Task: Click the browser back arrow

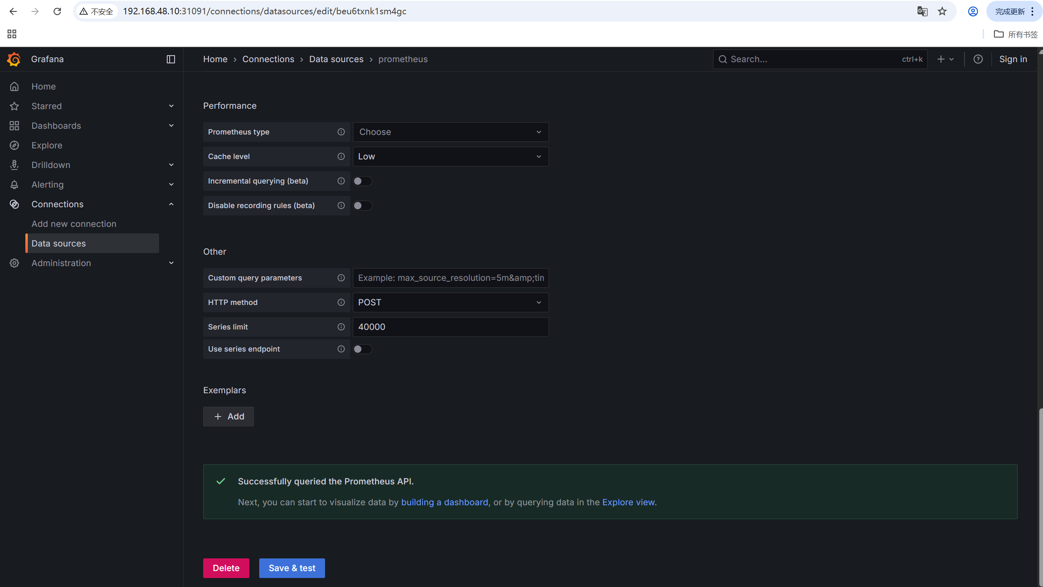Action: click(13, 11)
